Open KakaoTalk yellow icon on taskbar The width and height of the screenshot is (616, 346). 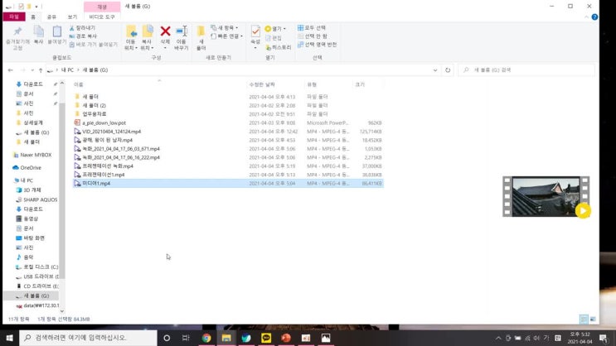pos(266,338)
